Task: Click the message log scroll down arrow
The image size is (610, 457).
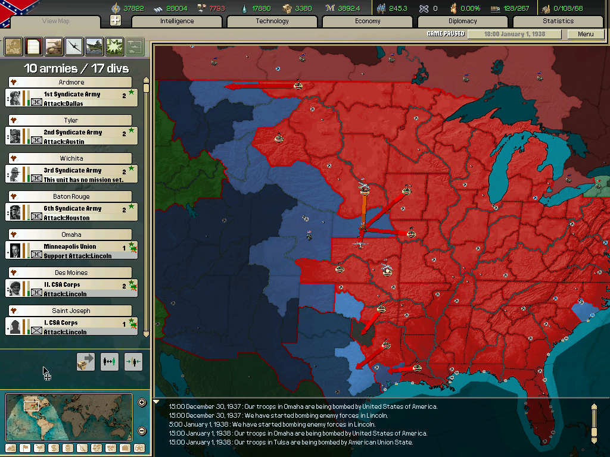Action: tap(594, 441)
